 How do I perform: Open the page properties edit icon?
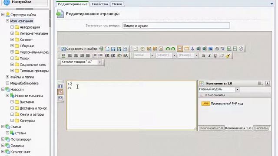pos(125,49)
